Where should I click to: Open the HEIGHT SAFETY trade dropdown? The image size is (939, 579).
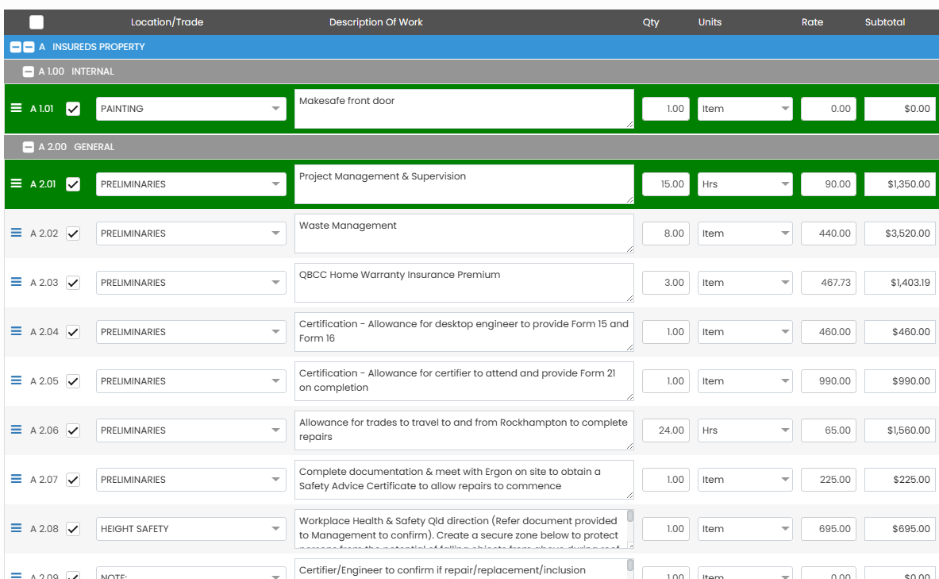click(x=190, y=529)
